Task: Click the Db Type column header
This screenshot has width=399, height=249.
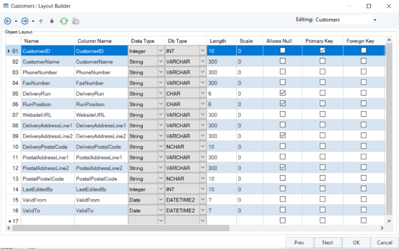Action: point(177,41)
